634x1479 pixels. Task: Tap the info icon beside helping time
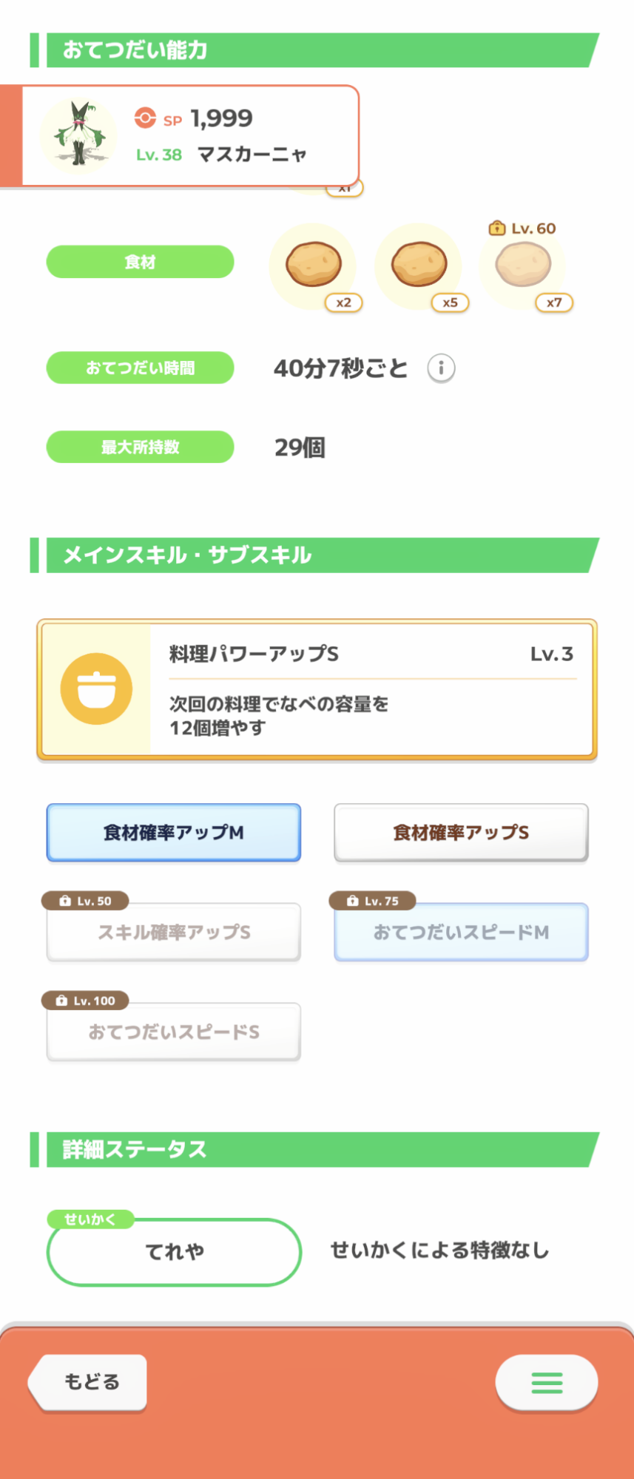441,368
